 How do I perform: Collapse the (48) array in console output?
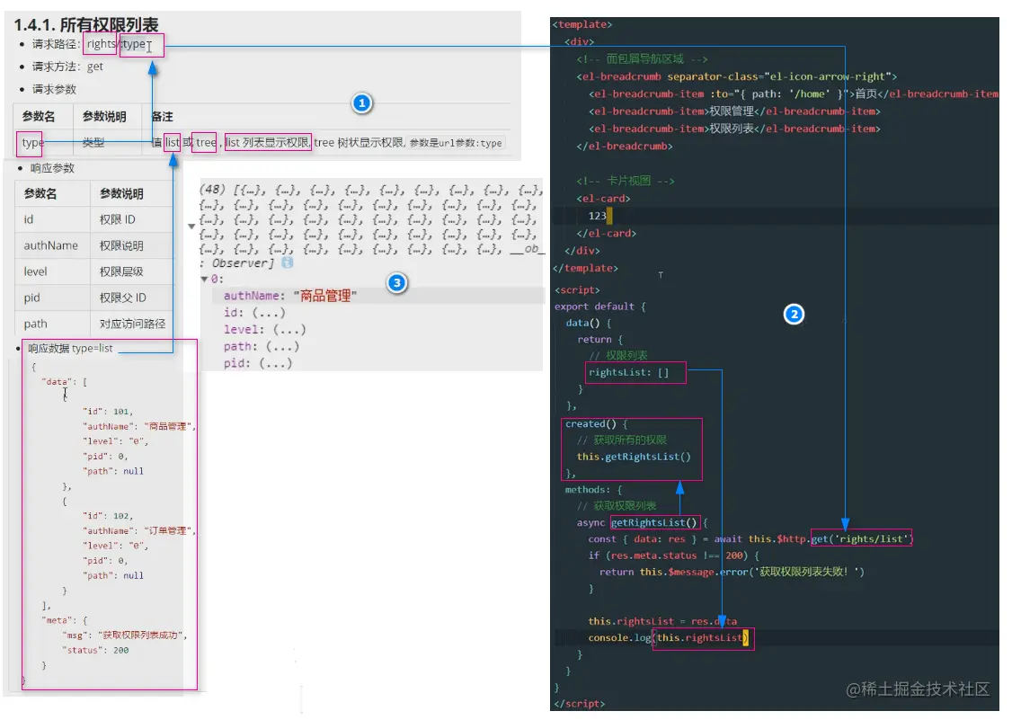pyautogui.click(x=191, y=227)
